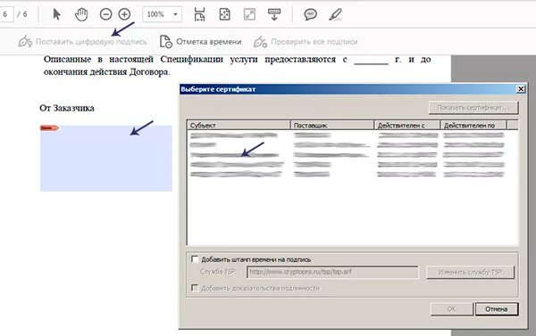This screenshot has width=536, height=336.
Task: Select the third certificate row
Action: [347, 155]
